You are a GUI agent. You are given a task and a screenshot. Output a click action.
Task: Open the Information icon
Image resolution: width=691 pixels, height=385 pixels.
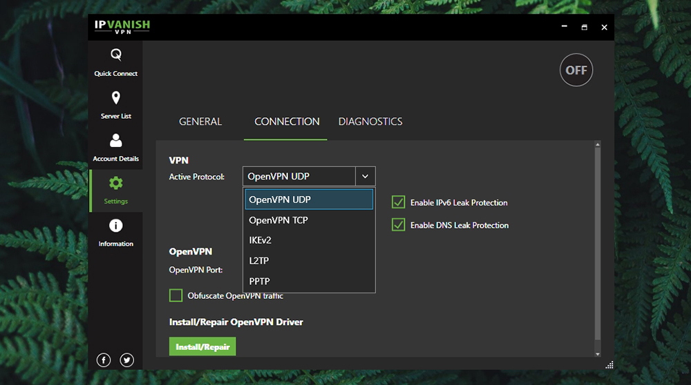116,226
